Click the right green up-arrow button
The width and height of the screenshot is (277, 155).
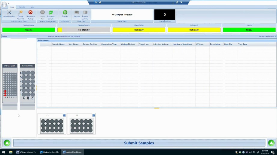click(x=271, y=143)
